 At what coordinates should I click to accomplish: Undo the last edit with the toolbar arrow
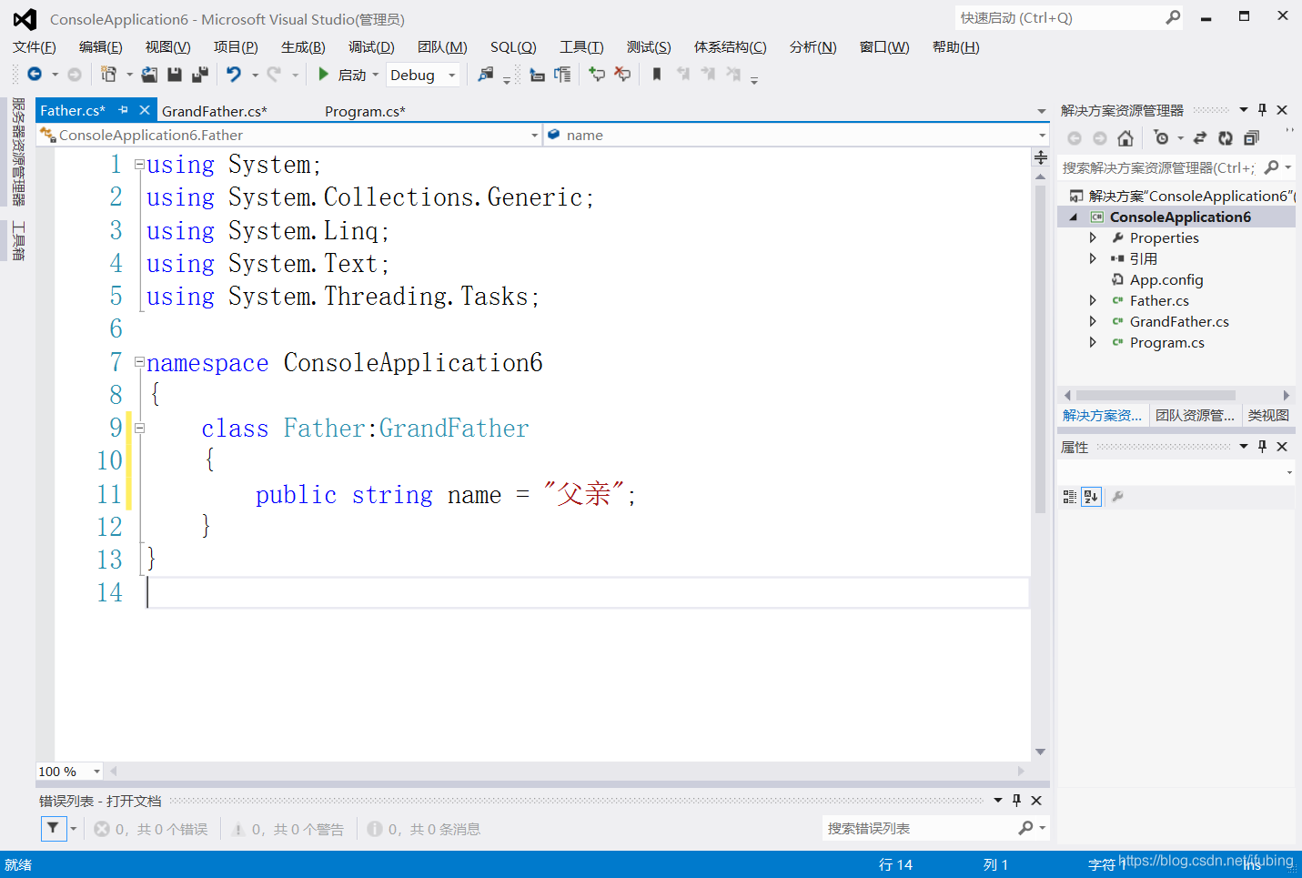[234, 75]
